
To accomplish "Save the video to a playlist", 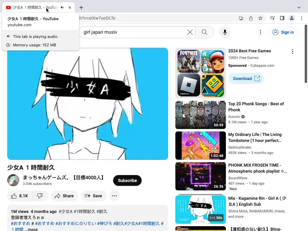I will click(93, 196).
